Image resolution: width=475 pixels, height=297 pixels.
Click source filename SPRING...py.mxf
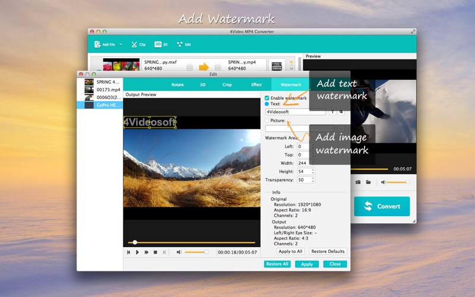coord(160,62)
